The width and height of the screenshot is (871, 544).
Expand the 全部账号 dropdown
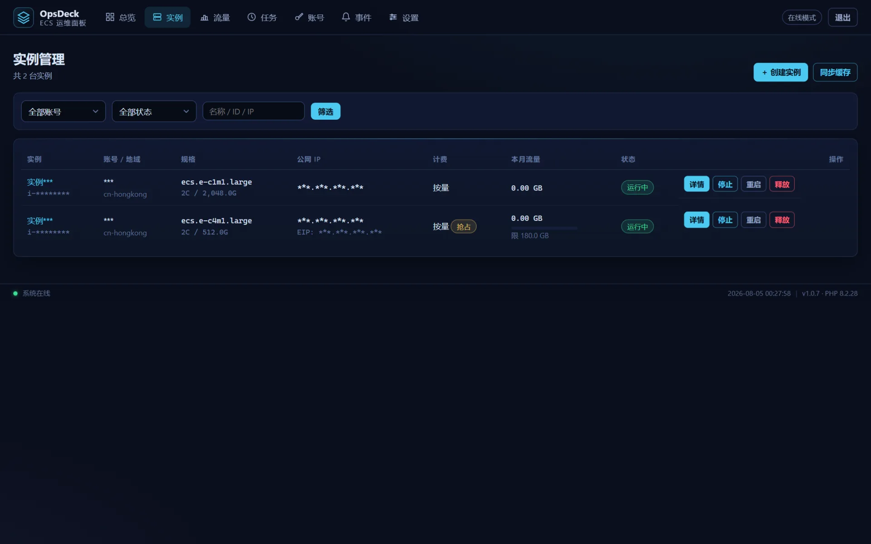coord(64,112)
